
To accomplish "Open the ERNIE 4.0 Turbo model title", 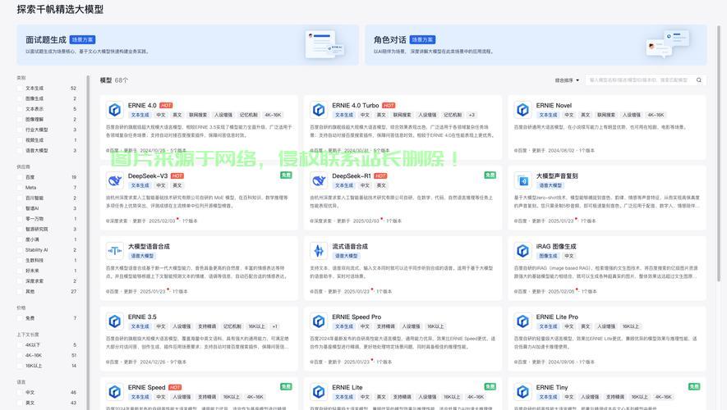I will coord(356,106).
